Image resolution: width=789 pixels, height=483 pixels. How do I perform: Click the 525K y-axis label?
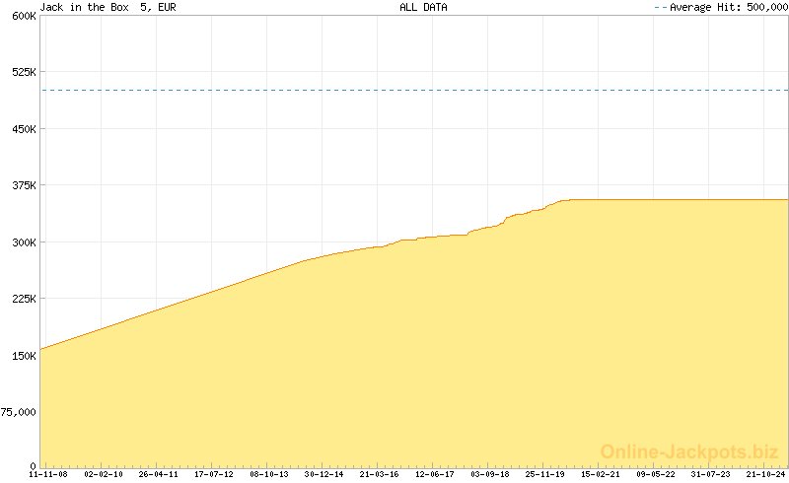coord(23,72)
